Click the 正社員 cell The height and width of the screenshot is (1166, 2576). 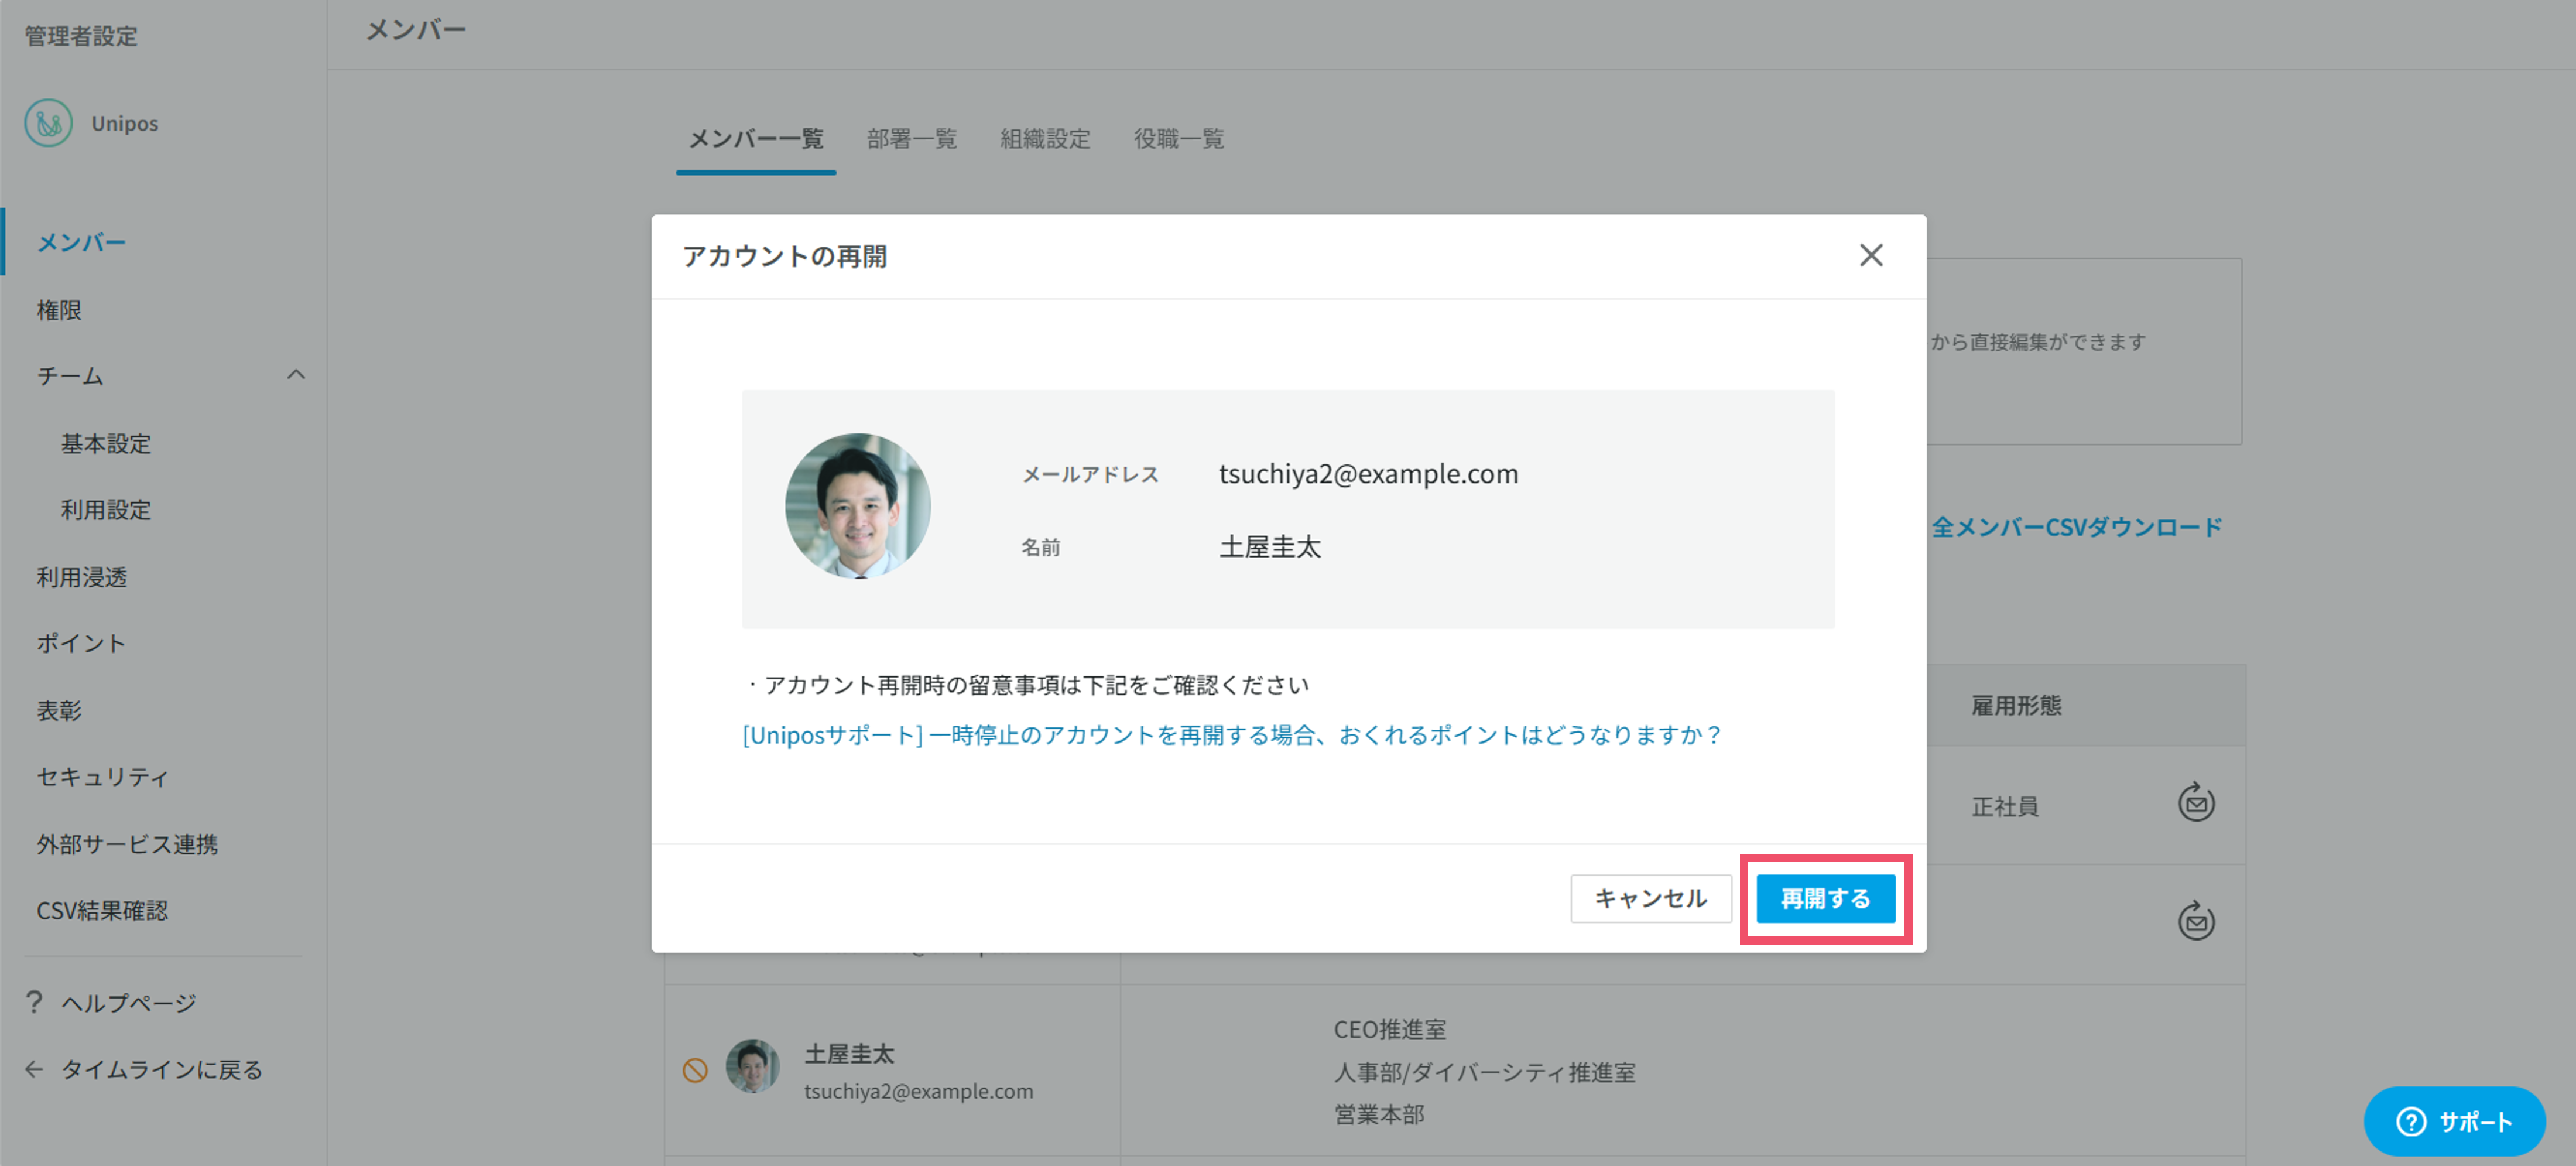[x=2004, y=806]
